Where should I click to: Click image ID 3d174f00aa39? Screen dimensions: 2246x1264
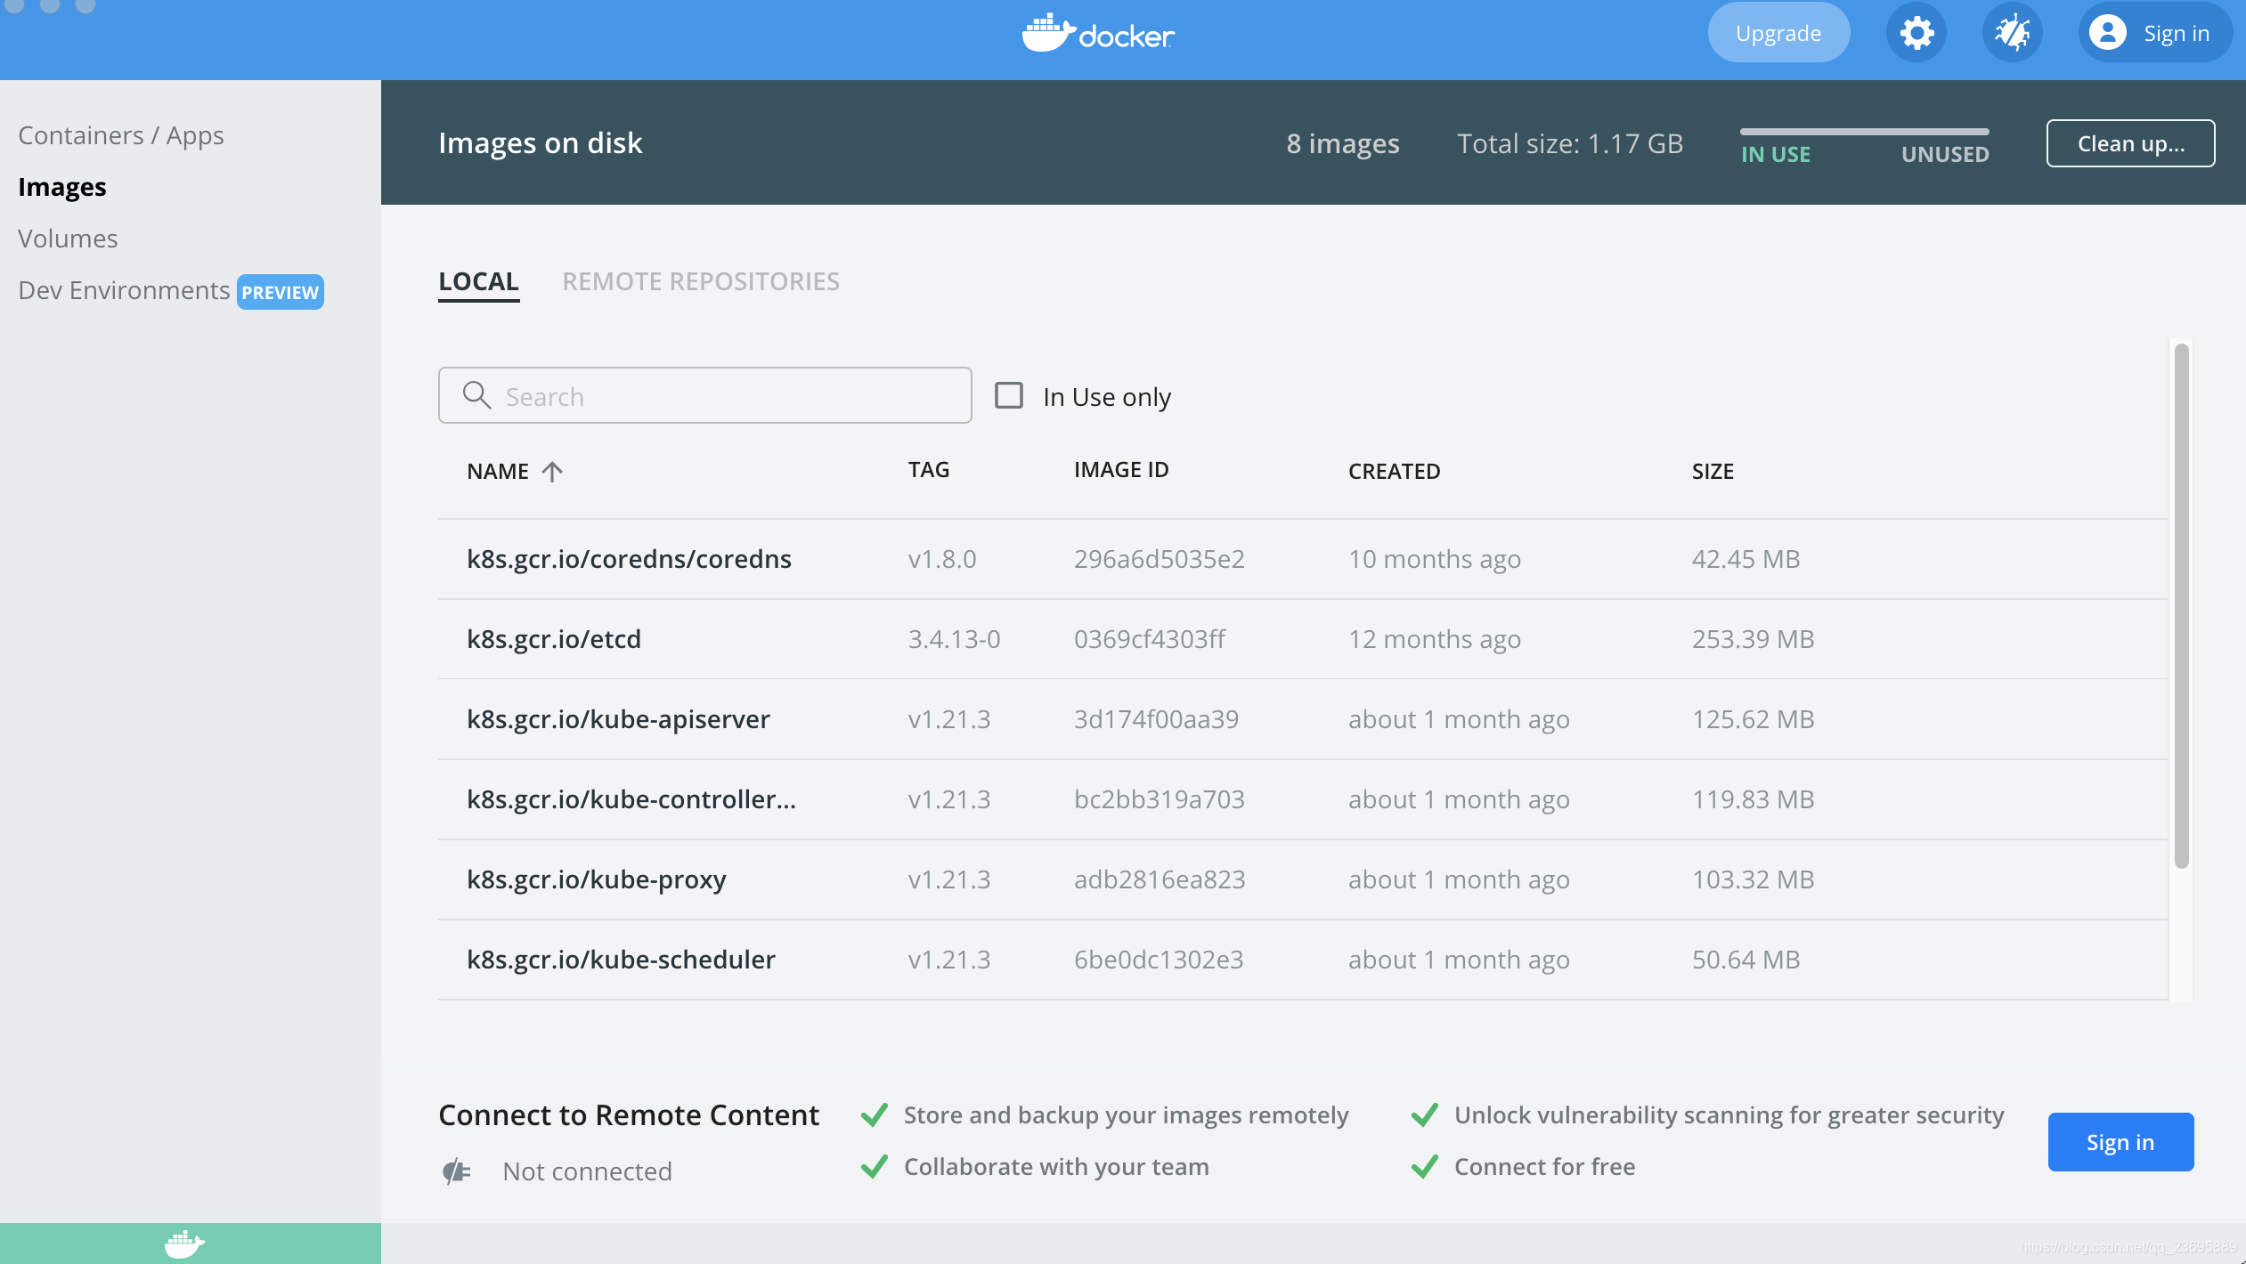1156,719
